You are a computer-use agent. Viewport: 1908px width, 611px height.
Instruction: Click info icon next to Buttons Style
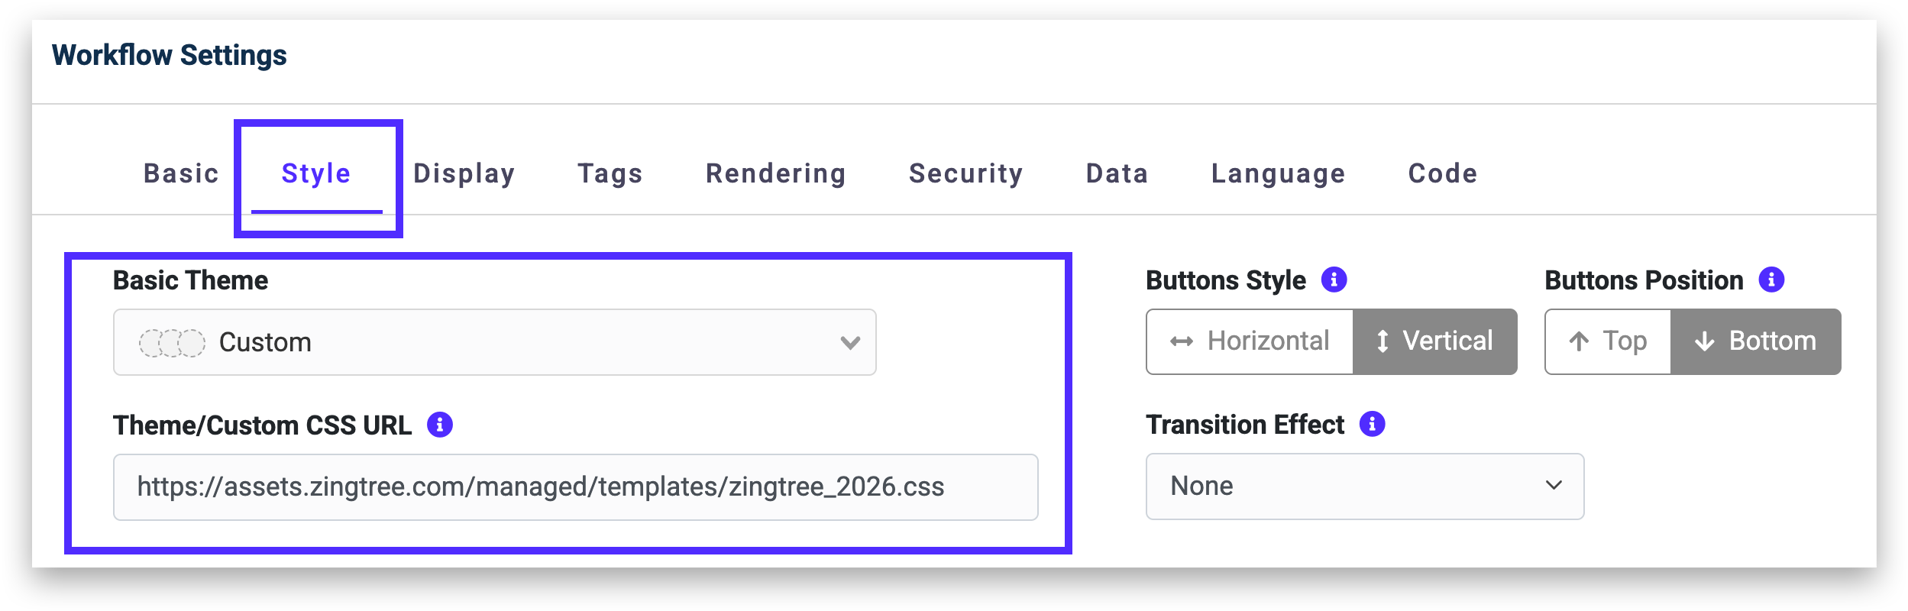[x=1334, y=280]
